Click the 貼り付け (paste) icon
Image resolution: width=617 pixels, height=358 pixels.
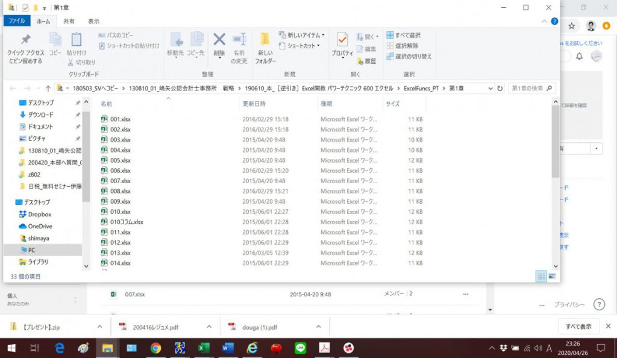pos(77,43)
